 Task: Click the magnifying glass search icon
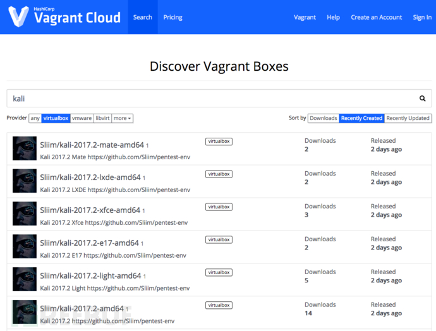click(422, 99)
